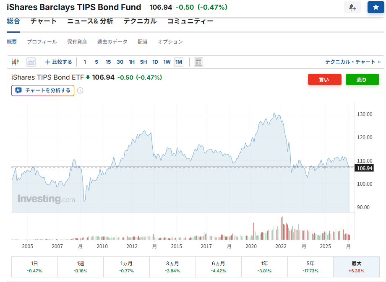Select the 15 minute interval
Viewport: 386px width, 282px height.
[x=108, y=62]
